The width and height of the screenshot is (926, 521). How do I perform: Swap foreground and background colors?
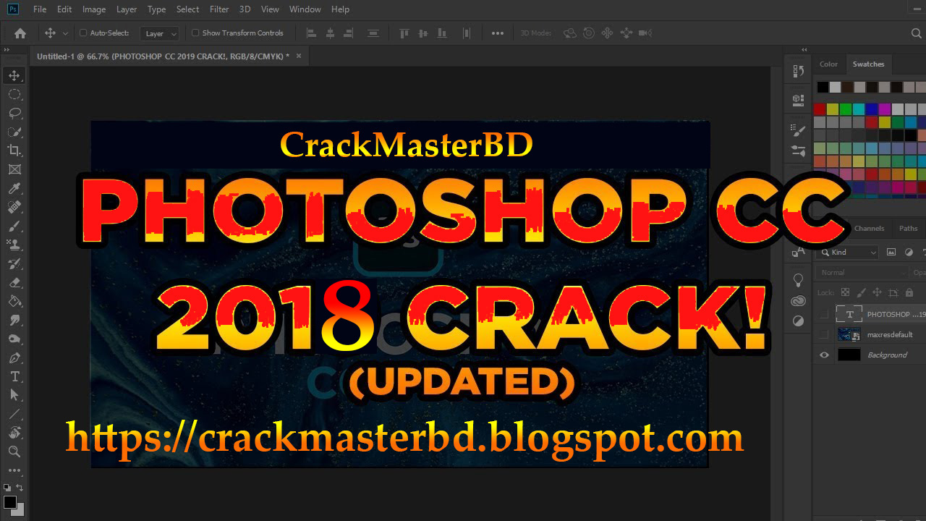click(x=20, y=488)
